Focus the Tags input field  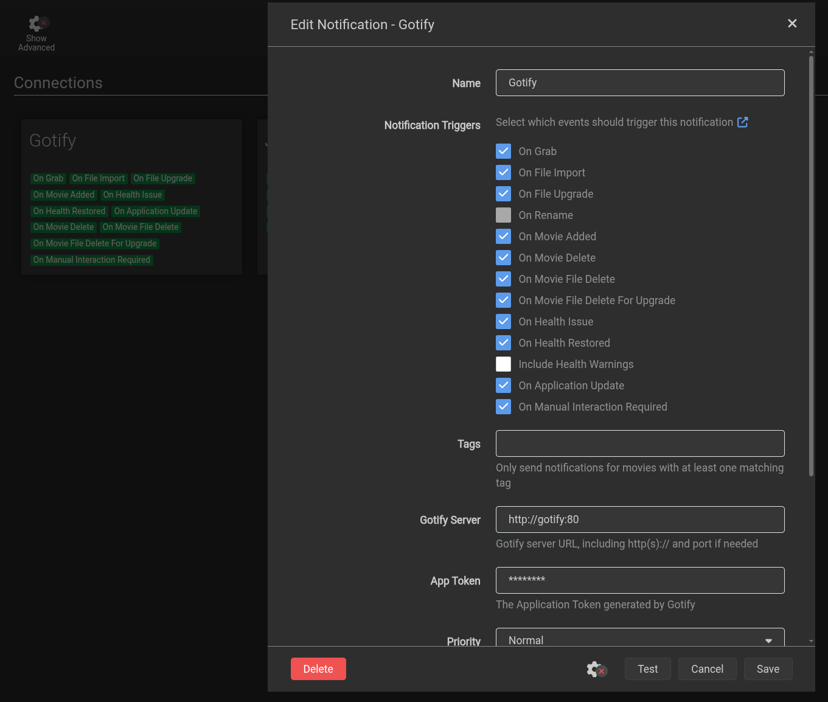click(639, 443)
